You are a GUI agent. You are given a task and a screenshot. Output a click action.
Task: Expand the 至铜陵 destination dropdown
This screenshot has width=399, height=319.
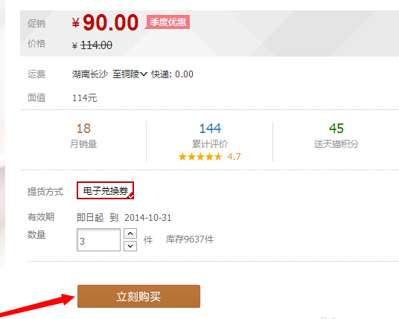click(x=130, y=74)
